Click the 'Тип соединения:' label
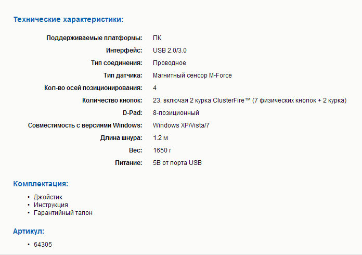The height and width of the screenshot is (255, 362). tap(117, 63)
